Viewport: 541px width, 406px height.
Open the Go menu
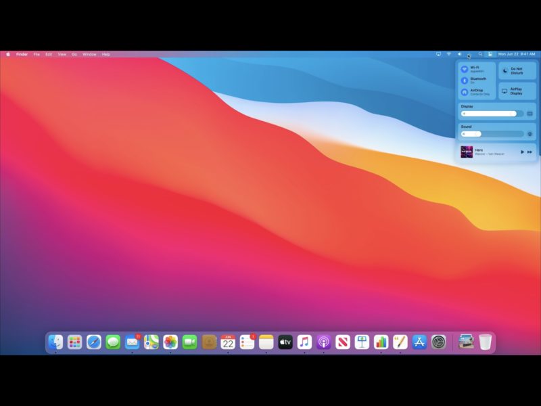(74, 54)
